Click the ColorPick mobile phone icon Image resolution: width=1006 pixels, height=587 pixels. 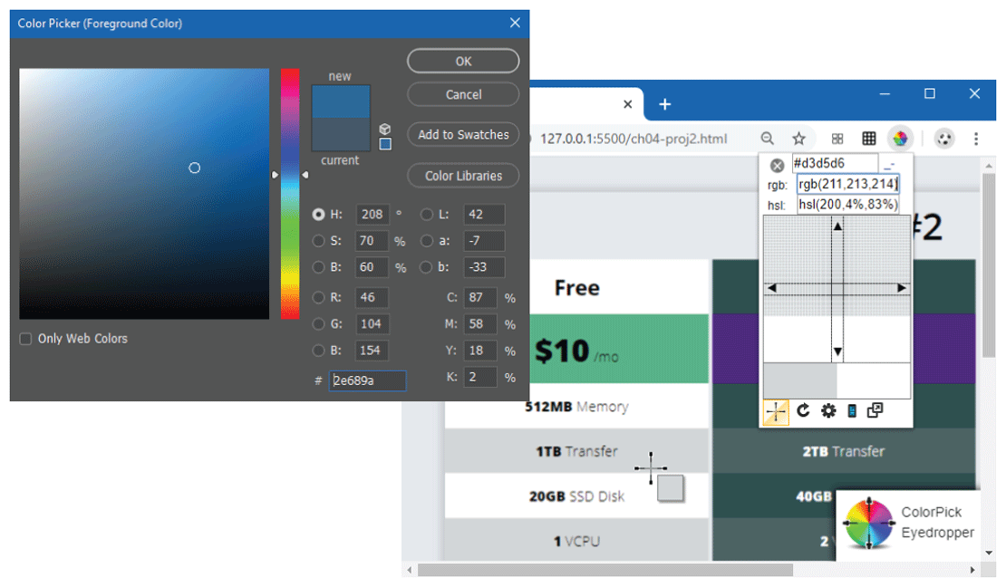[851, 410]
